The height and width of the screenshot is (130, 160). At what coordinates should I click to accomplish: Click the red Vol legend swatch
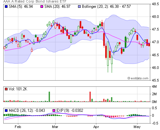6,89
